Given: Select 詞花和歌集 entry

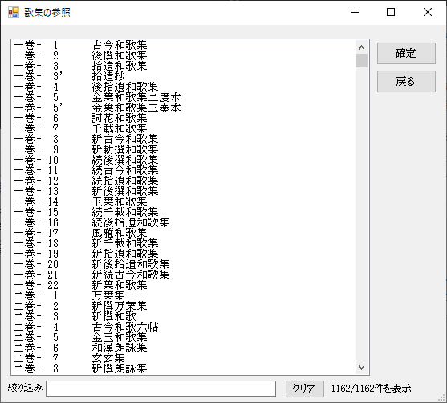Looking at the screenshot, I should (x=184, y=118).
